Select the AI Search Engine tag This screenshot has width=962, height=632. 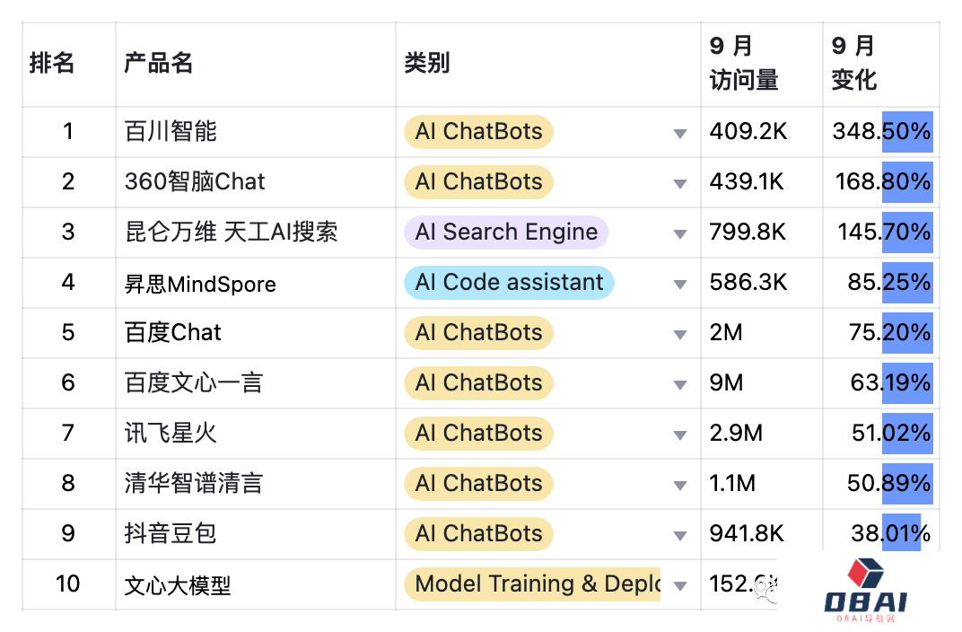(506, 232)
